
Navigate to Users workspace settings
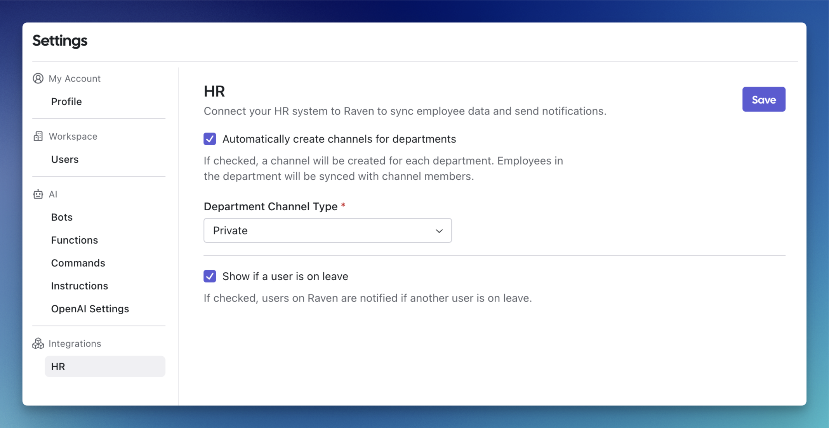(64, 159)
